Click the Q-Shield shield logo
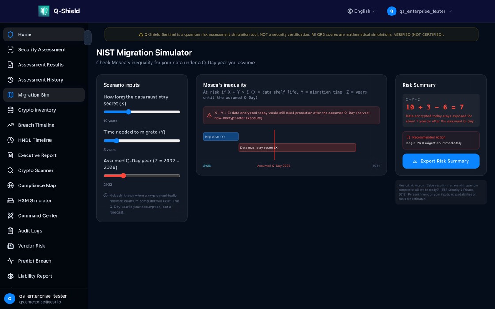This screenshot has height=309, width=495. coord(44,11)
